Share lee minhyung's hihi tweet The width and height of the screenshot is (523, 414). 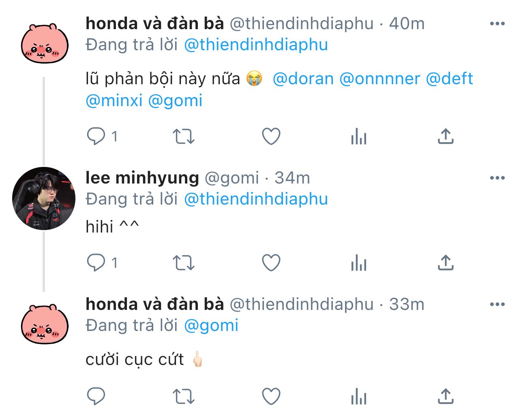[446, 262]
